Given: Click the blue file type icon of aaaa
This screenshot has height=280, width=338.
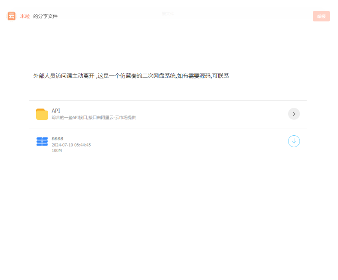Looking at the screenshot, I should coord(42,142).
